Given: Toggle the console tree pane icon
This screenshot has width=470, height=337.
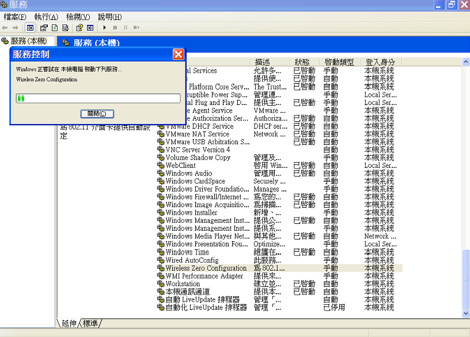Looking at the screenshot, I should [x=30, y=28].
